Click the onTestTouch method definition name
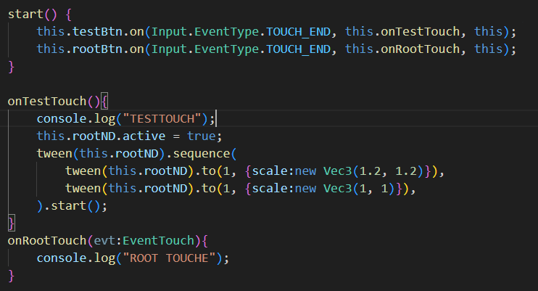 click(x=46, y=101)
